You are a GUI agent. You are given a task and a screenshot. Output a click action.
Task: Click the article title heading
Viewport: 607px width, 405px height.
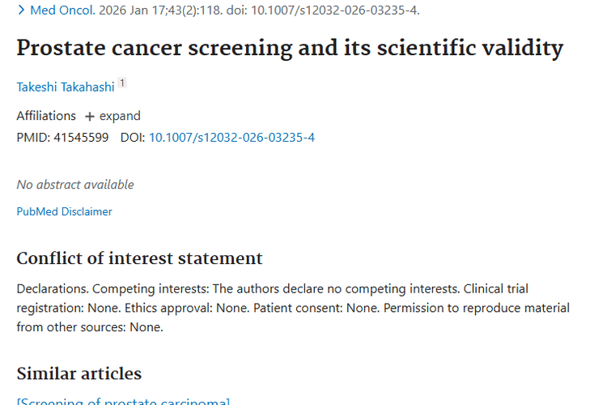pos(289,48)
